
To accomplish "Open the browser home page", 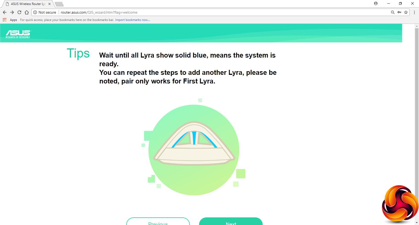I will 27,12.
